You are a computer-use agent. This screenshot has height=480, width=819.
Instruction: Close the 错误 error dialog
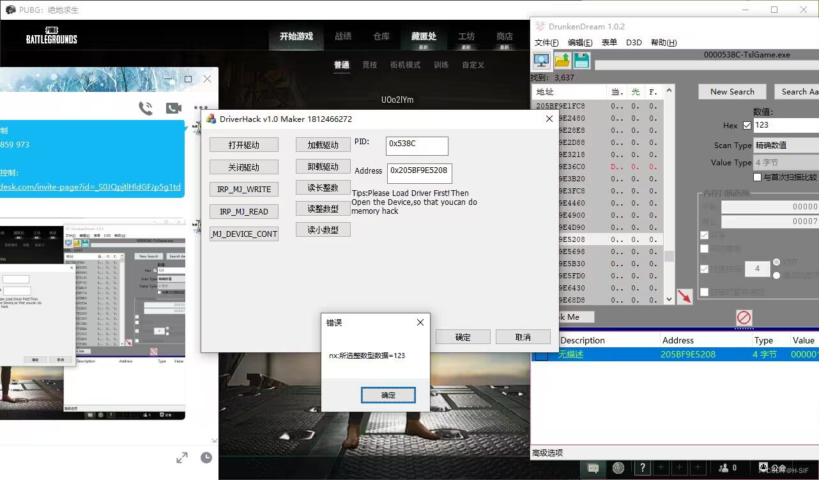click(x=420, y=322)
